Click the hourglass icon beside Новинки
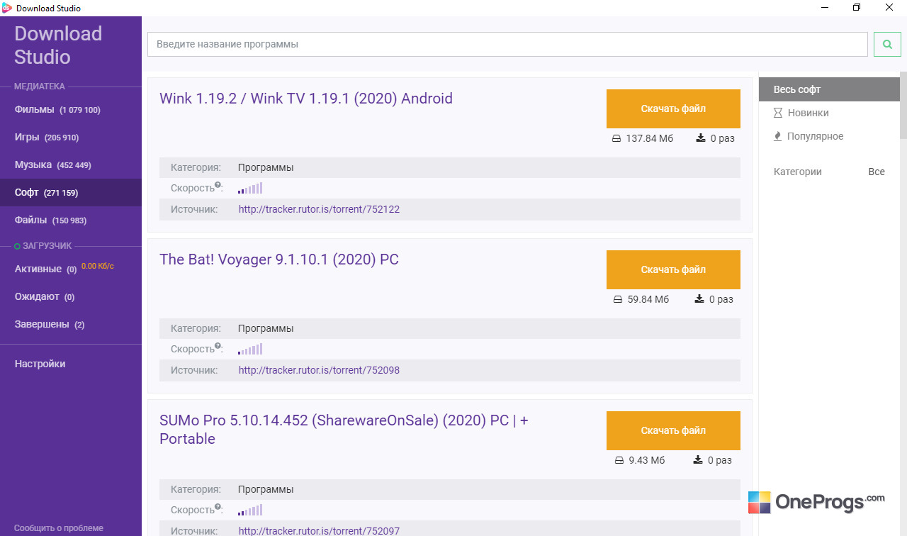 tap(778, 113)
